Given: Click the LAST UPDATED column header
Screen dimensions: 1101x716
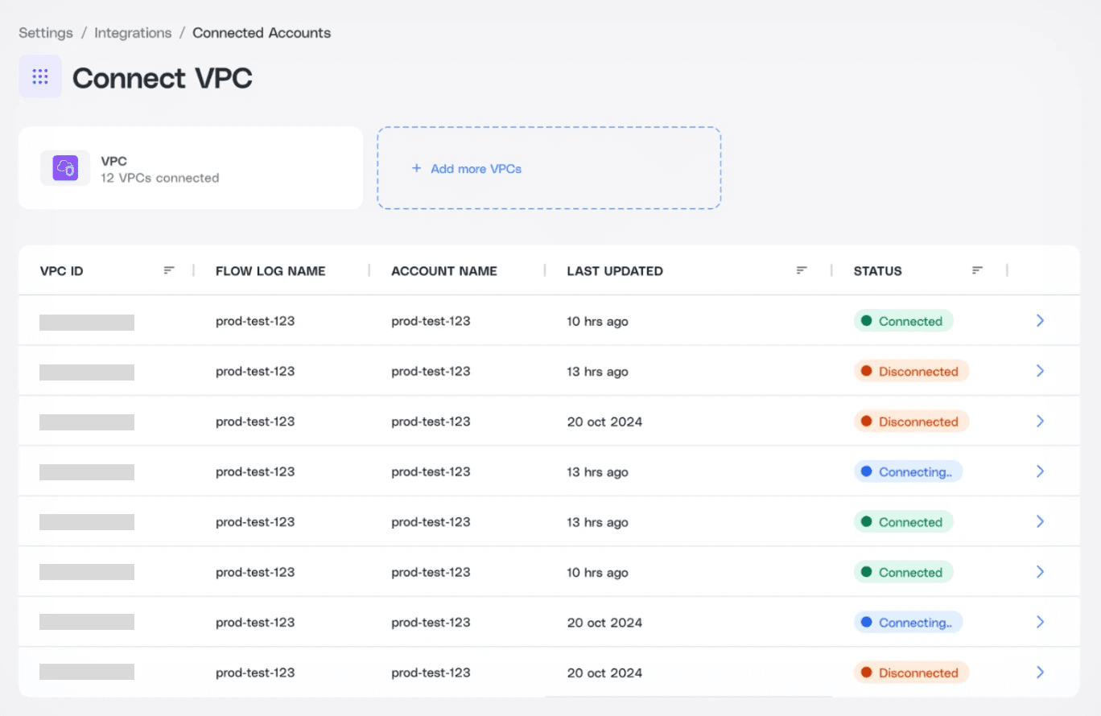Looking at the screenshot, I should click(615, 271).
